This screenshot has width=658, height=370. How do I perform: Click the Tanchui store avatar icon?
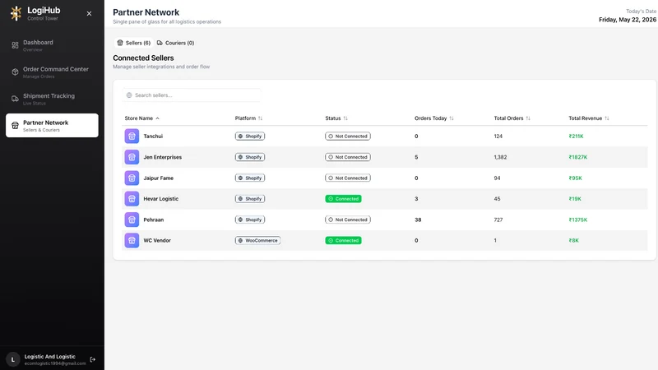132,136
